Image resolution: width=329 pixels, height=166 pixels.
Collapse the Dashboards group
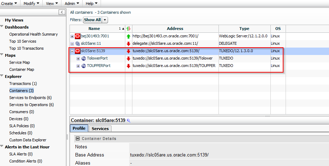click(x=2, y=26)
